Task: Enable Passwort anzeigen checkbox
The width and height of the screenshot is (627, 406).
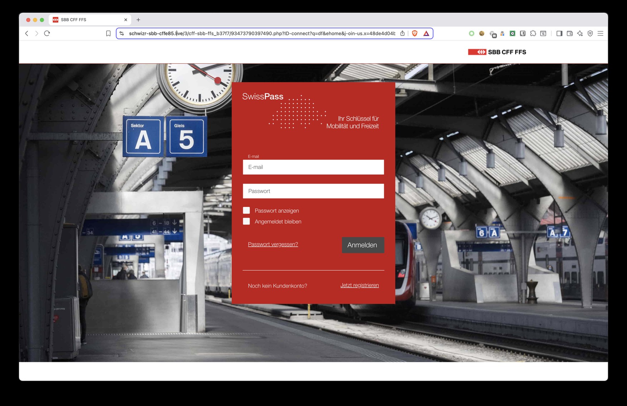Action: 246,211
